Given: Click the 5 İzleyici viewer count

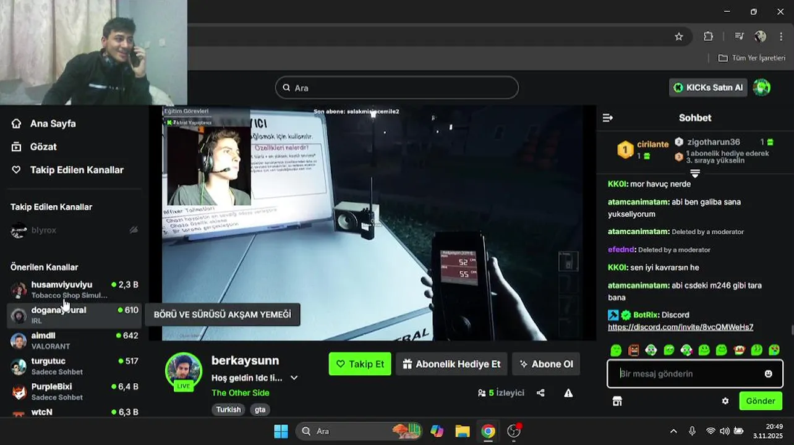Looking at the screenshot, I should [501, 392].
